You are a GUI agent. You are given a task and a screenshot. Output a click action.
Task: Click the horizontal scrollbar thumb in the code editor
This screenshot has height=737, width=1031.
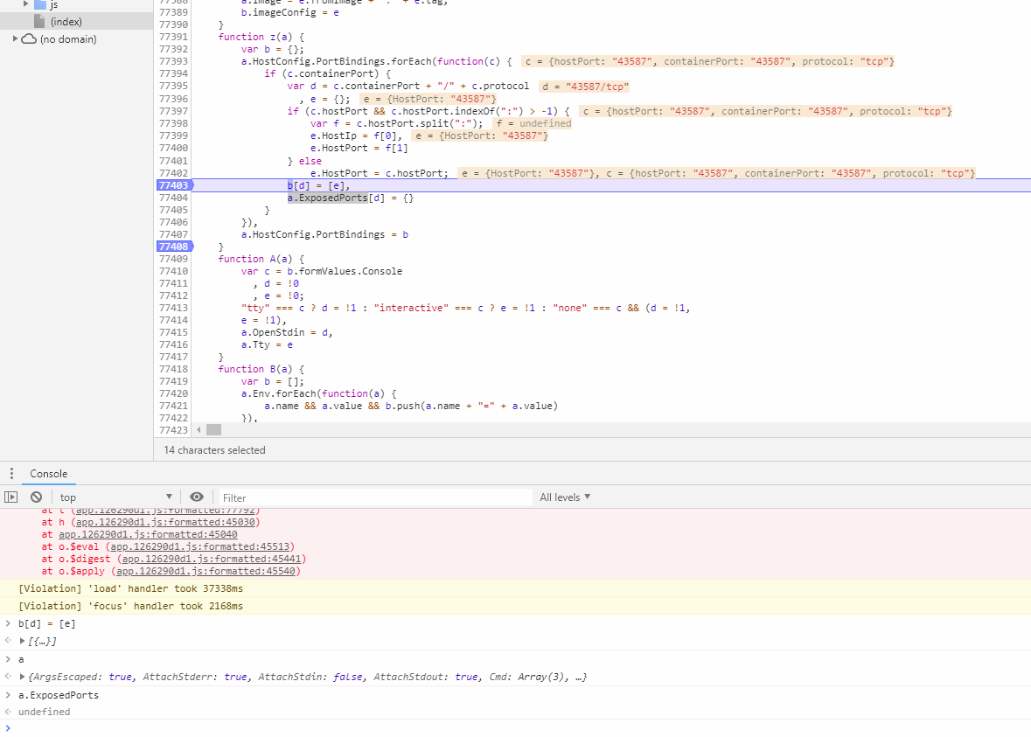tap(213, 430)
